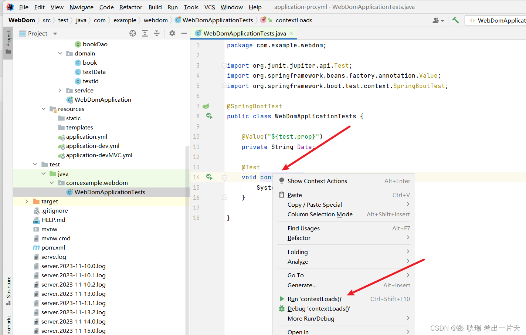Viewport: 526px width, 335px height.
Task: Toggle the Project tool window side tab
Action: [x=8, y=43]
